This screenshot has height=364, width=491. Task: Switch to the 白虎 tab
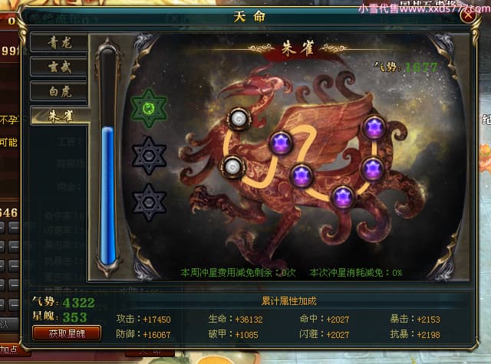(x=59, y=92)
